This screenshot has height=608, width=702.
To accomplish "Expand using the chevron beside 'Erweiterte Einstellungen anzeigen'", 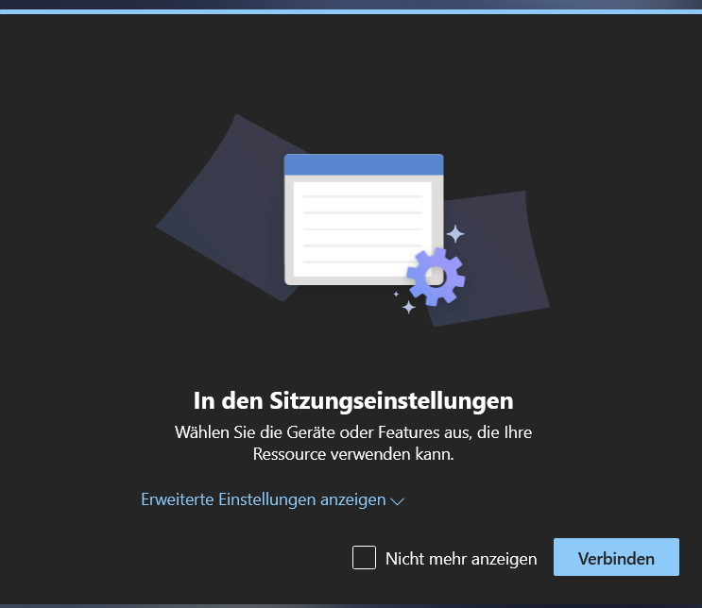I will [398, 501].
